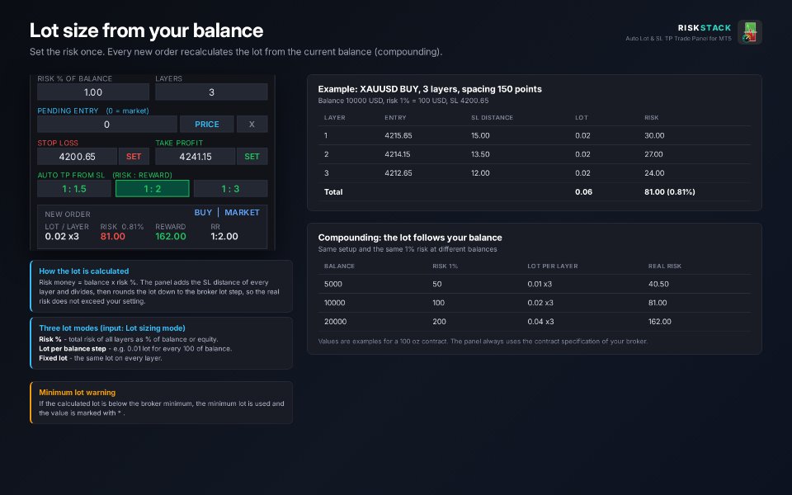Screen dimensions: 792x495
Task: Click the reward amount 162.00
Action: 171,237
